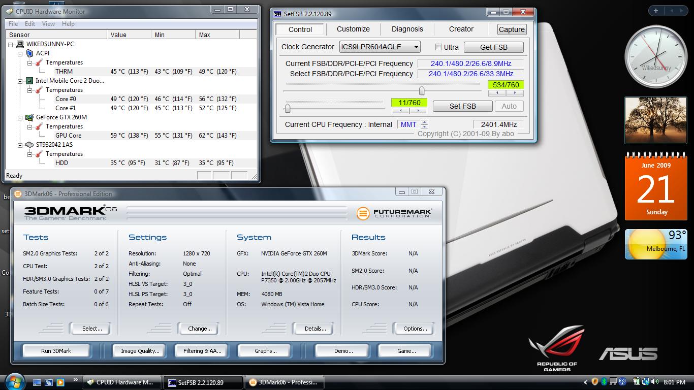Enable the Ultra checkbox in SetFSB
Image resolution: width=694 pixels, height=390 pixels.
click(x=438, y=47)
